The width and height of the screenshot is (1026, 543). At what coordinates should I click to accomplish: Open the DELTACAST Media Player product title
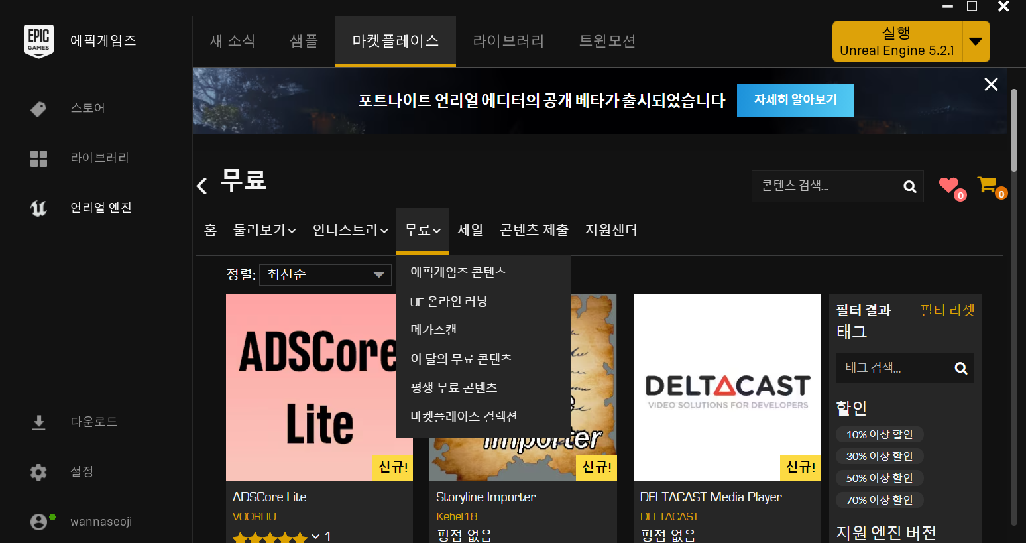(x=711, y=497)
